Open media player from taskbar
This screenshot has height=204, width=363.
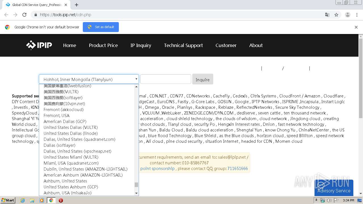[x=42, y=200]
